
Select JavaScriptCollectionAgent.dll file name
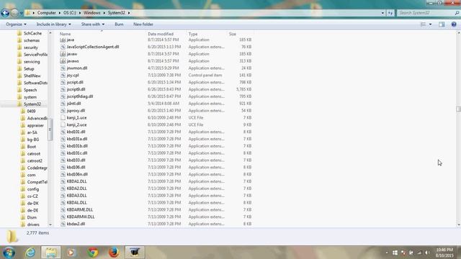click(x=93, y=47)
